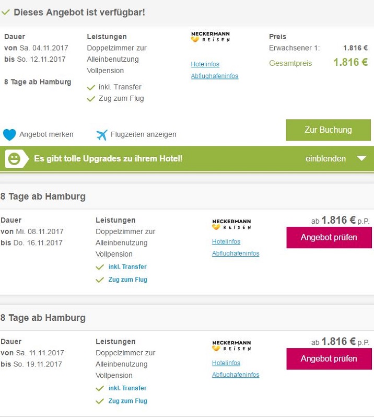Select Flugzeiten anzeigen text link
374x417 pixels.
click(x=143, y=134)
